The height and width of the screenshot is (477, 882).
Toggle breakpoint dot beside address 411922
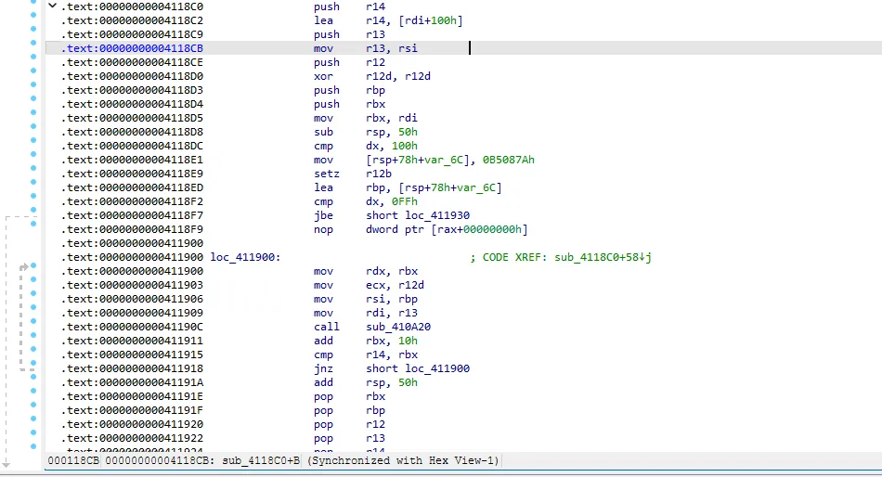[x=33, y=432]
